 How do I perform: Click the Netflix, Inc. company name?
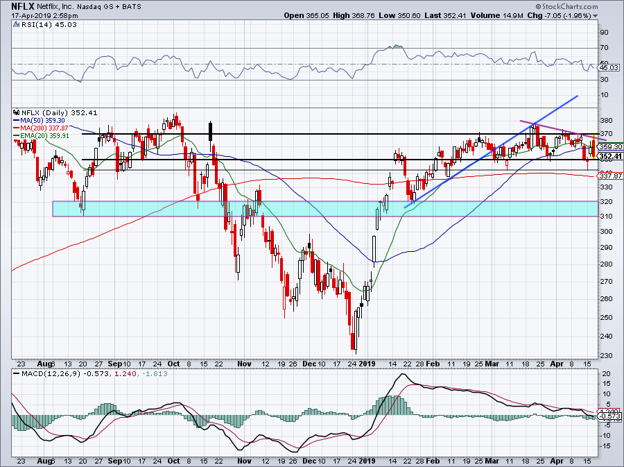coord(55,7)
